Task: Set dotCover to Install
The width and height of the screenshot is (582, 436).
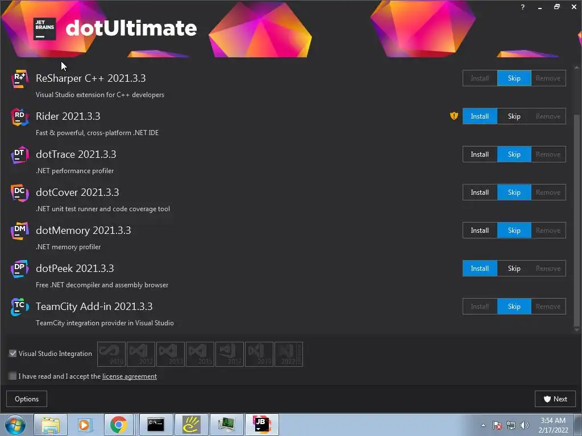Action: [480, 192]
